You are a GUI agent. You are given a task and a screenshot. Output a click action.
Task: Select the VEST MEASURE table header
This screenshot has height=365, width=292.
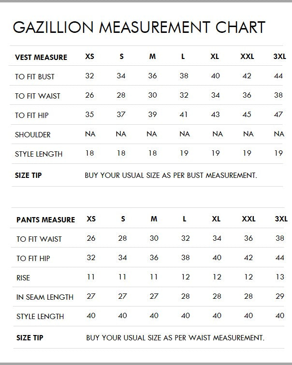41,57
